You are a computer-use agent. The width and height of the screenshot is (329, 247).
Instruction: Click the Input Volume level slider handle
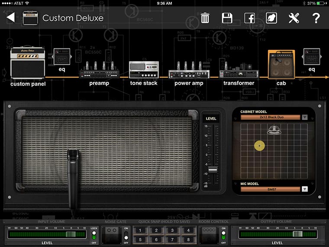pos(71,234)
